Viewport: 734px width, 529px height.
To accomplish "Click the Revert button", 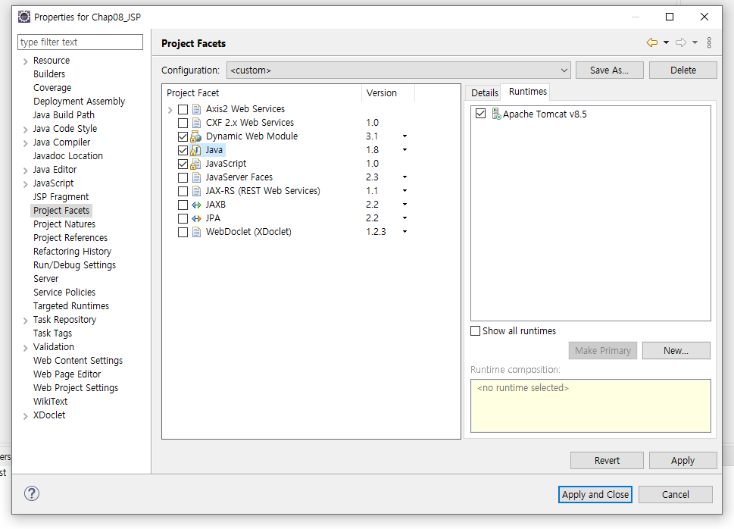I will (607, 461).
